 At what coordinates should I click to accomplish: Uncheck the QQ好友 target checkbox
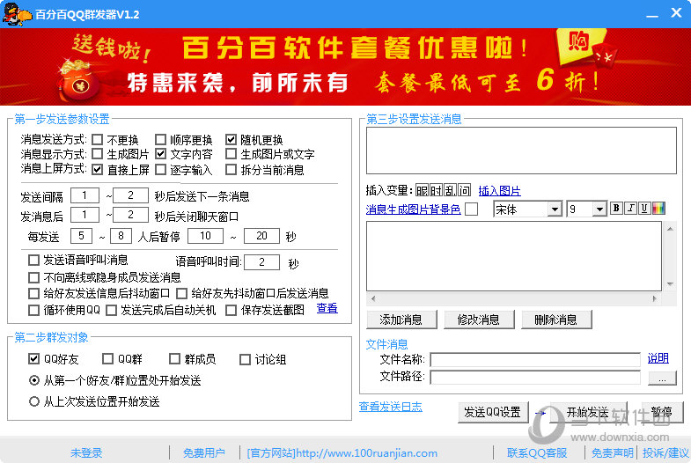click(x=33, y=359)
